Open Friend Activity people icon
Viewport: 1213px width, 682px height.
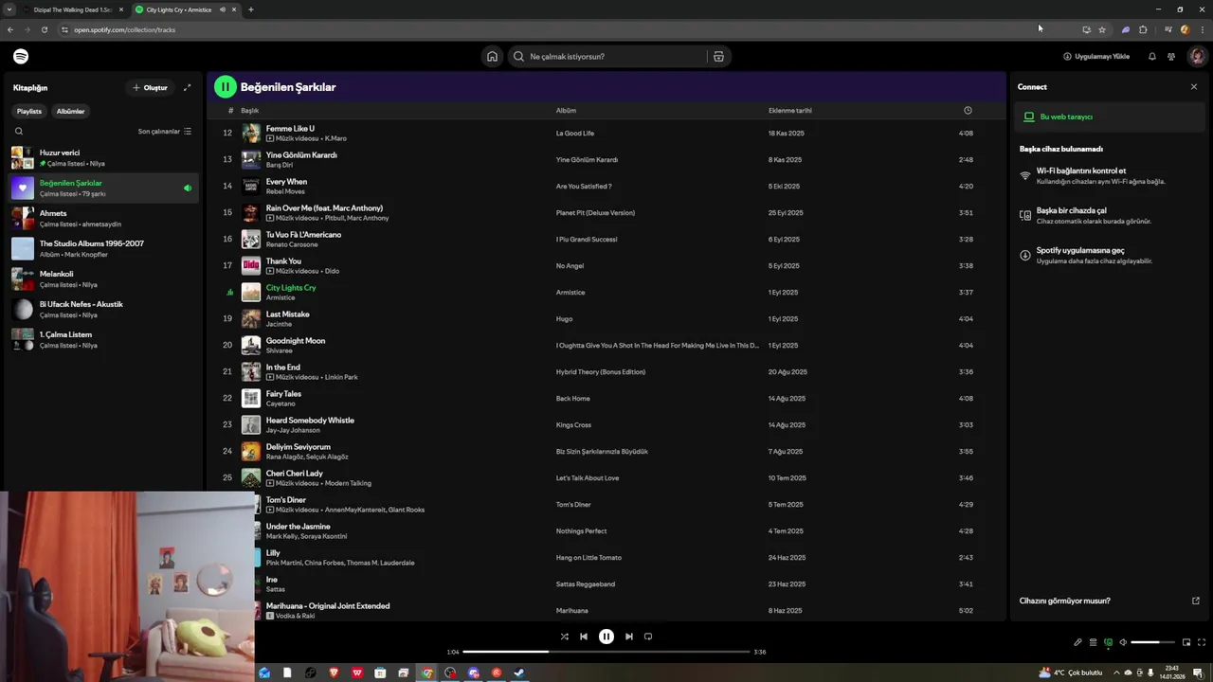1171,57
